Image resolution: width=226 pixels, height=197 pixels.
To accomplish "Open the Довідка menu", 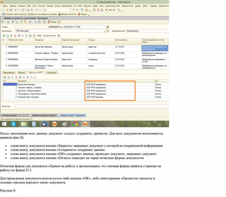I will (x=153, y=6).
